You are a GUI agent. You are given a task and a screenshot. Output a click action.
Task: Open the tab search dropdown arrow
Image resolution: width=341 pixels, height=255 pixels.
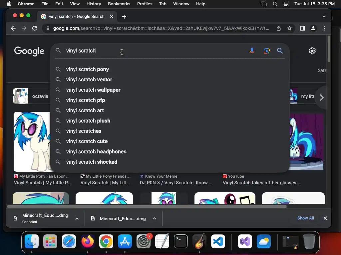pyautogui.click(x=324, y=17)
